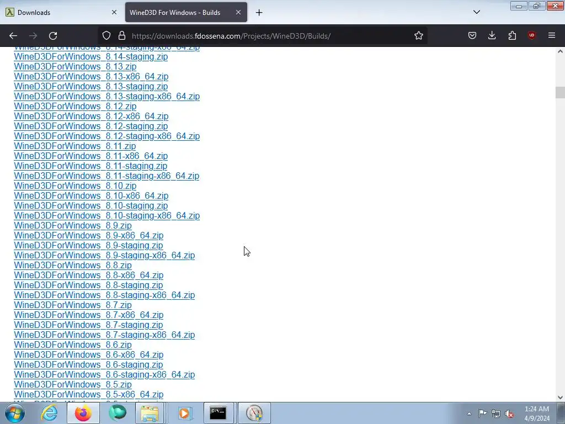Open the network status tray icon
The image size is (565, 424).
tap(496, 414)
